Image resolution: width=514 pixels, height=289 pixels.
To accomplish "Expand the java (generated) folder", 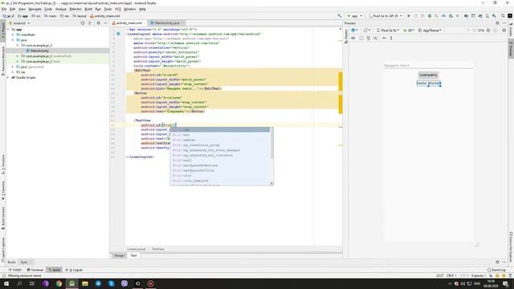I will pos(13,67).
